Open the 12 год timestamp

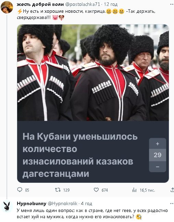(111, 4)
